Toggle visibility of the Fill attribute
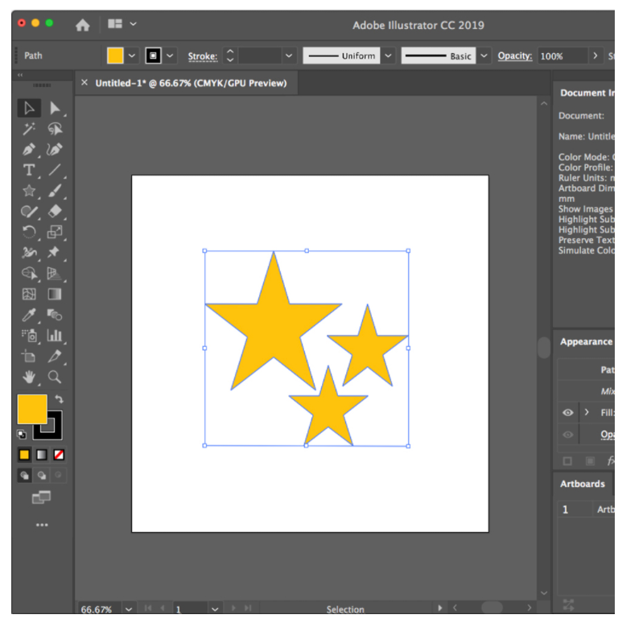Screen dimensions: 618x623 click(568, 412)
